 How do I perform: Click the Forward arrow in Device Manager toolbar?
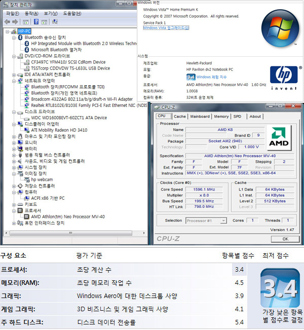click(15, 22)
